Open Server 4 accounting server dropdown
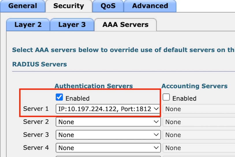 (199, 148)
